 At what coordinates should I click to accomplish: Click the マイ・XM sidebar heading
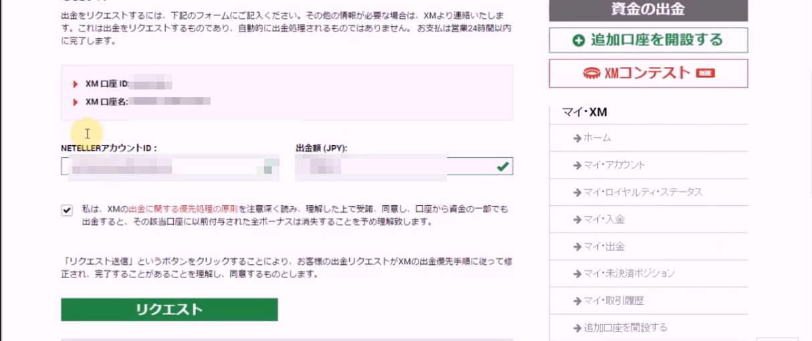click(584, 112)
